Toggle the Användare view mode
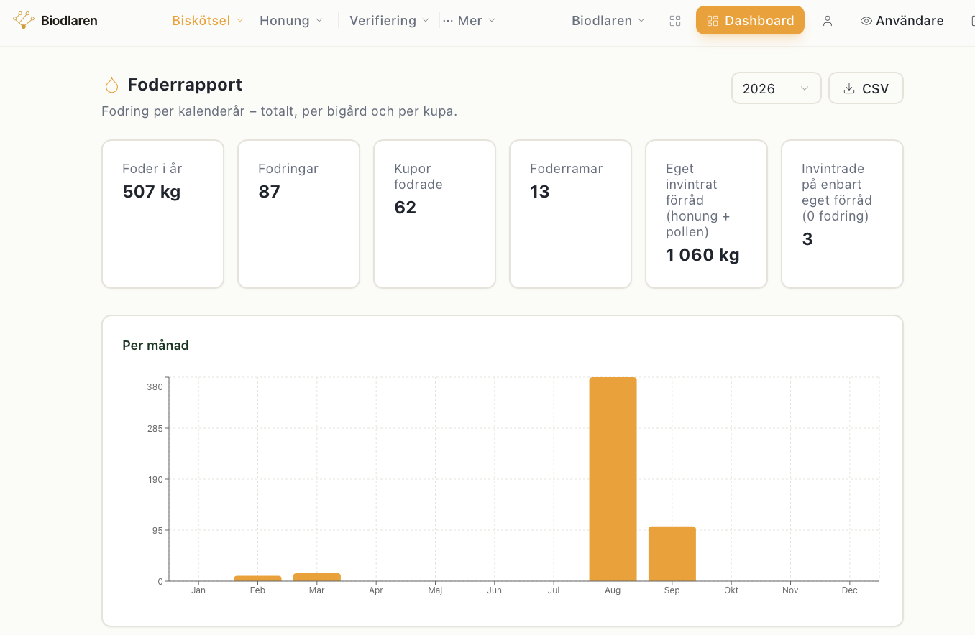The image size is (975, 635). pos(902,21)
